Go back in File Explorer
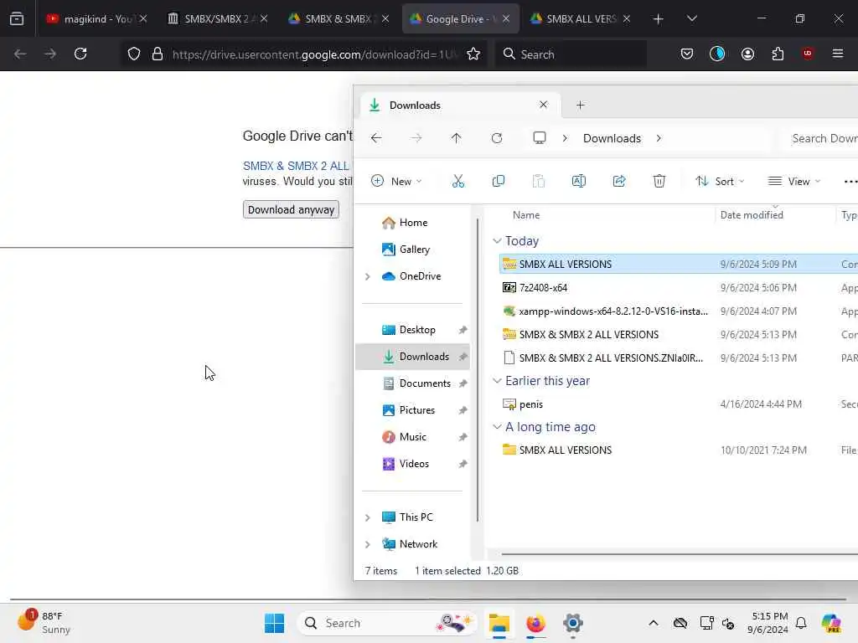 click(x=376, y=138)
